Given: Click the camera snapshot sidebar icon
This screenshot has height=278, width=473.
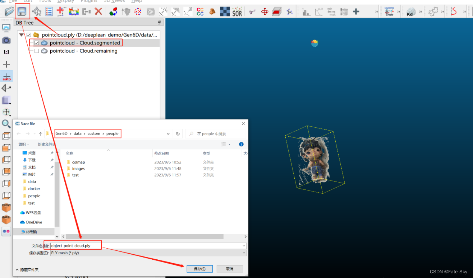Looking at the screenshot, I should click(x=6, y=40).
